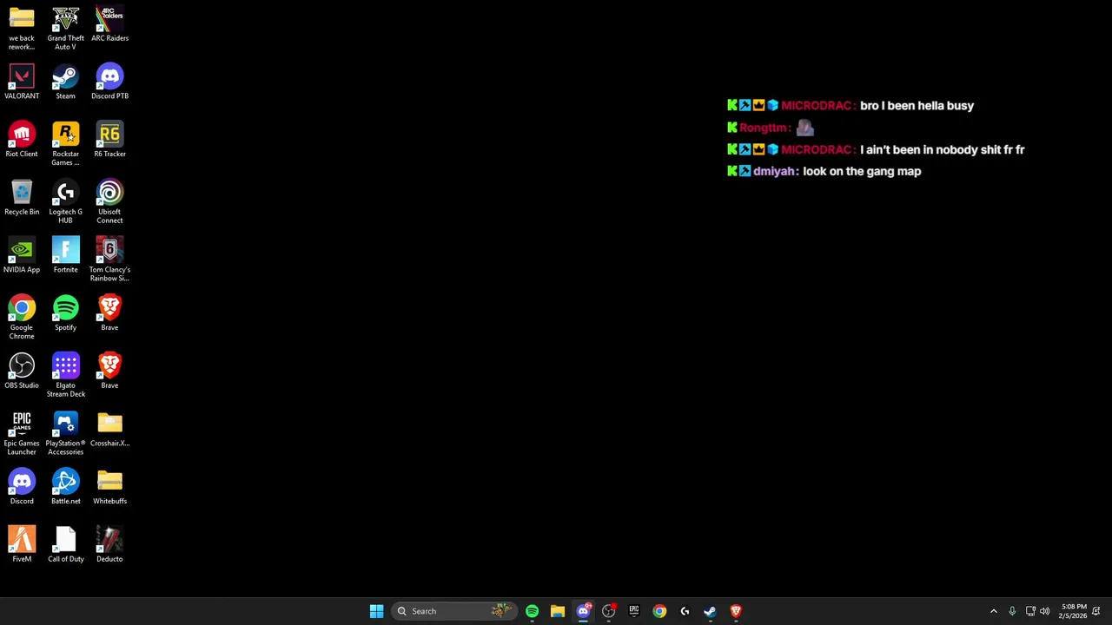This screenshot has width=1112, height=625.
Task: Open the Brave icon beside Spotify
Action: pos(109,313)
